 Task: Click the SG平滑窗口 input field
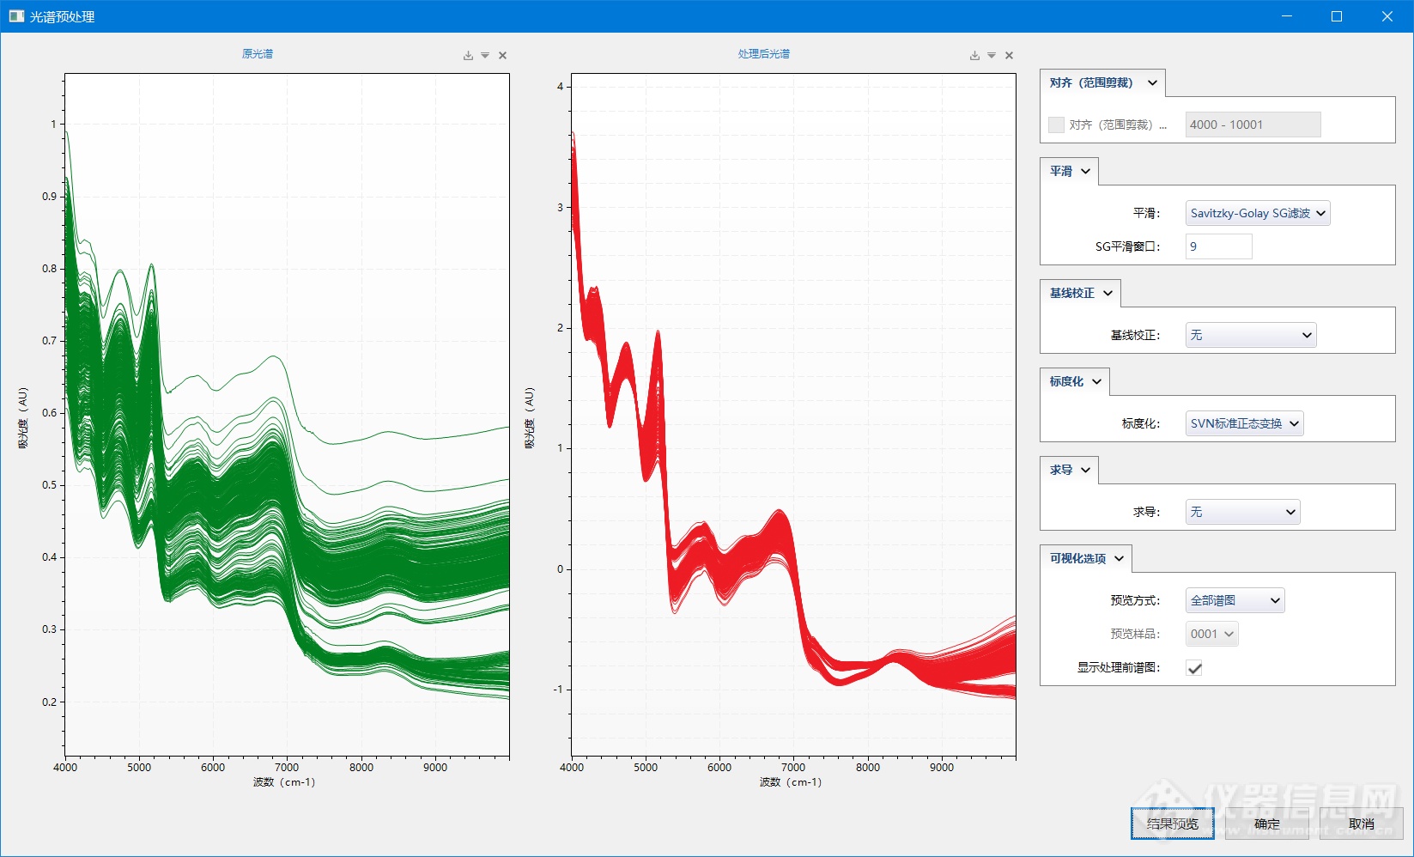1219,246
